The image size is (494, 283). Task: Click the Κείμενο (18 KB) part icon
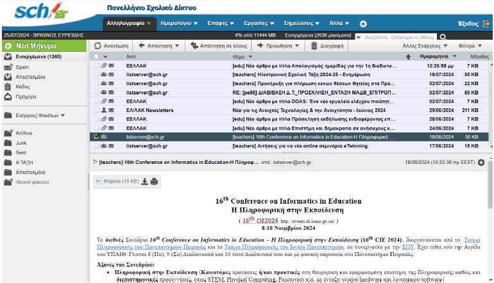click(x=99, y=181)
